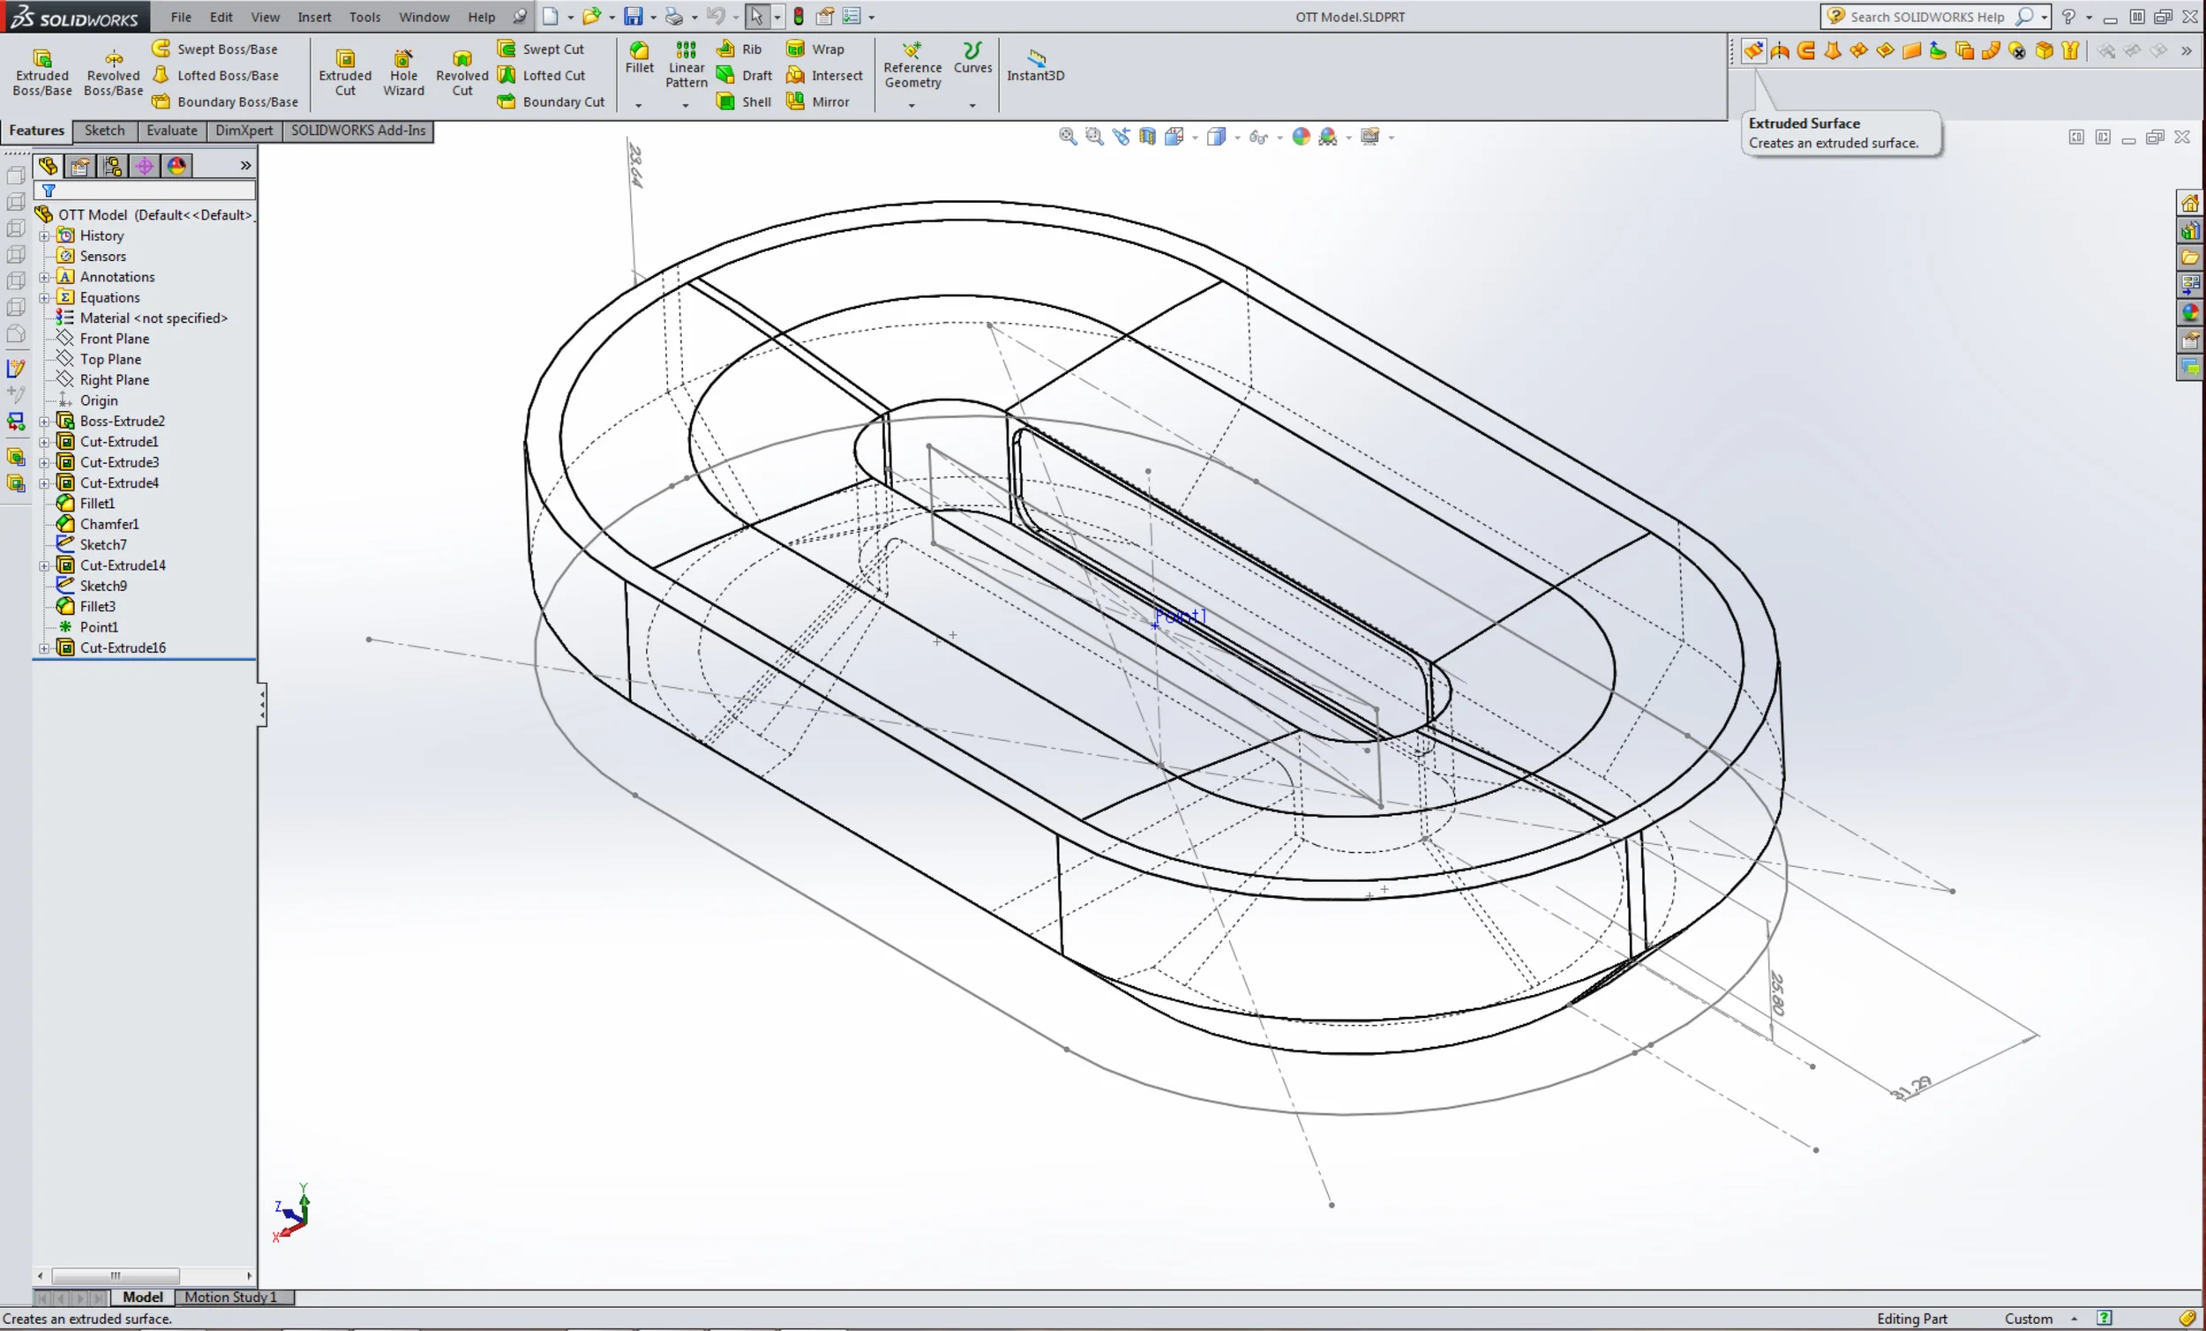Click the Section View icon
This screenshot has width=2206, height=1331.
tap(1148, 136)
